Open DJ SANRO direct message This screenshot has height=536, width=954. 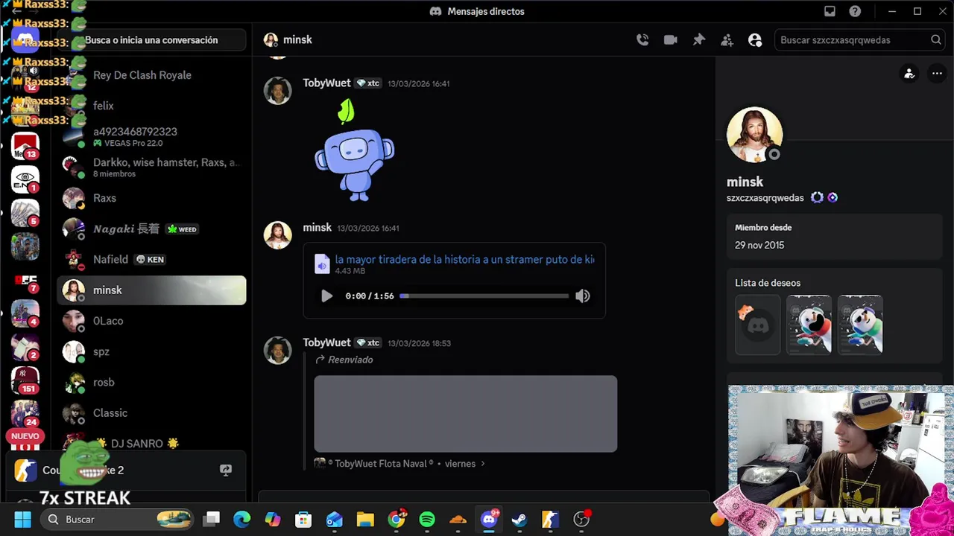(x=151, y=443)
